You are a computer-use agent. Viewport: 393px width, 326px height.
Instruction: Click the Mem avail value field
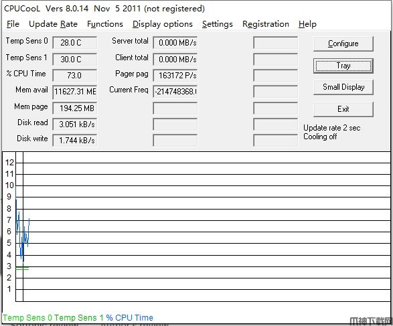pyautogui.click(x=75, y=92)
